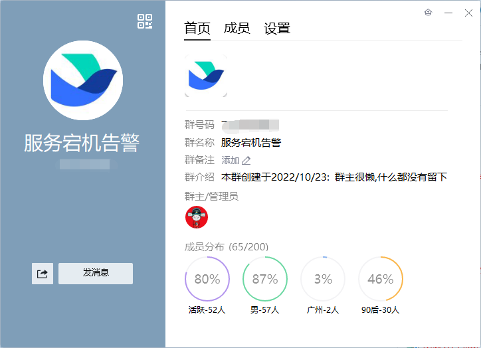Click the 添加 group remark link
Viewport: 481px width, 348px height.
coord(231,160)
